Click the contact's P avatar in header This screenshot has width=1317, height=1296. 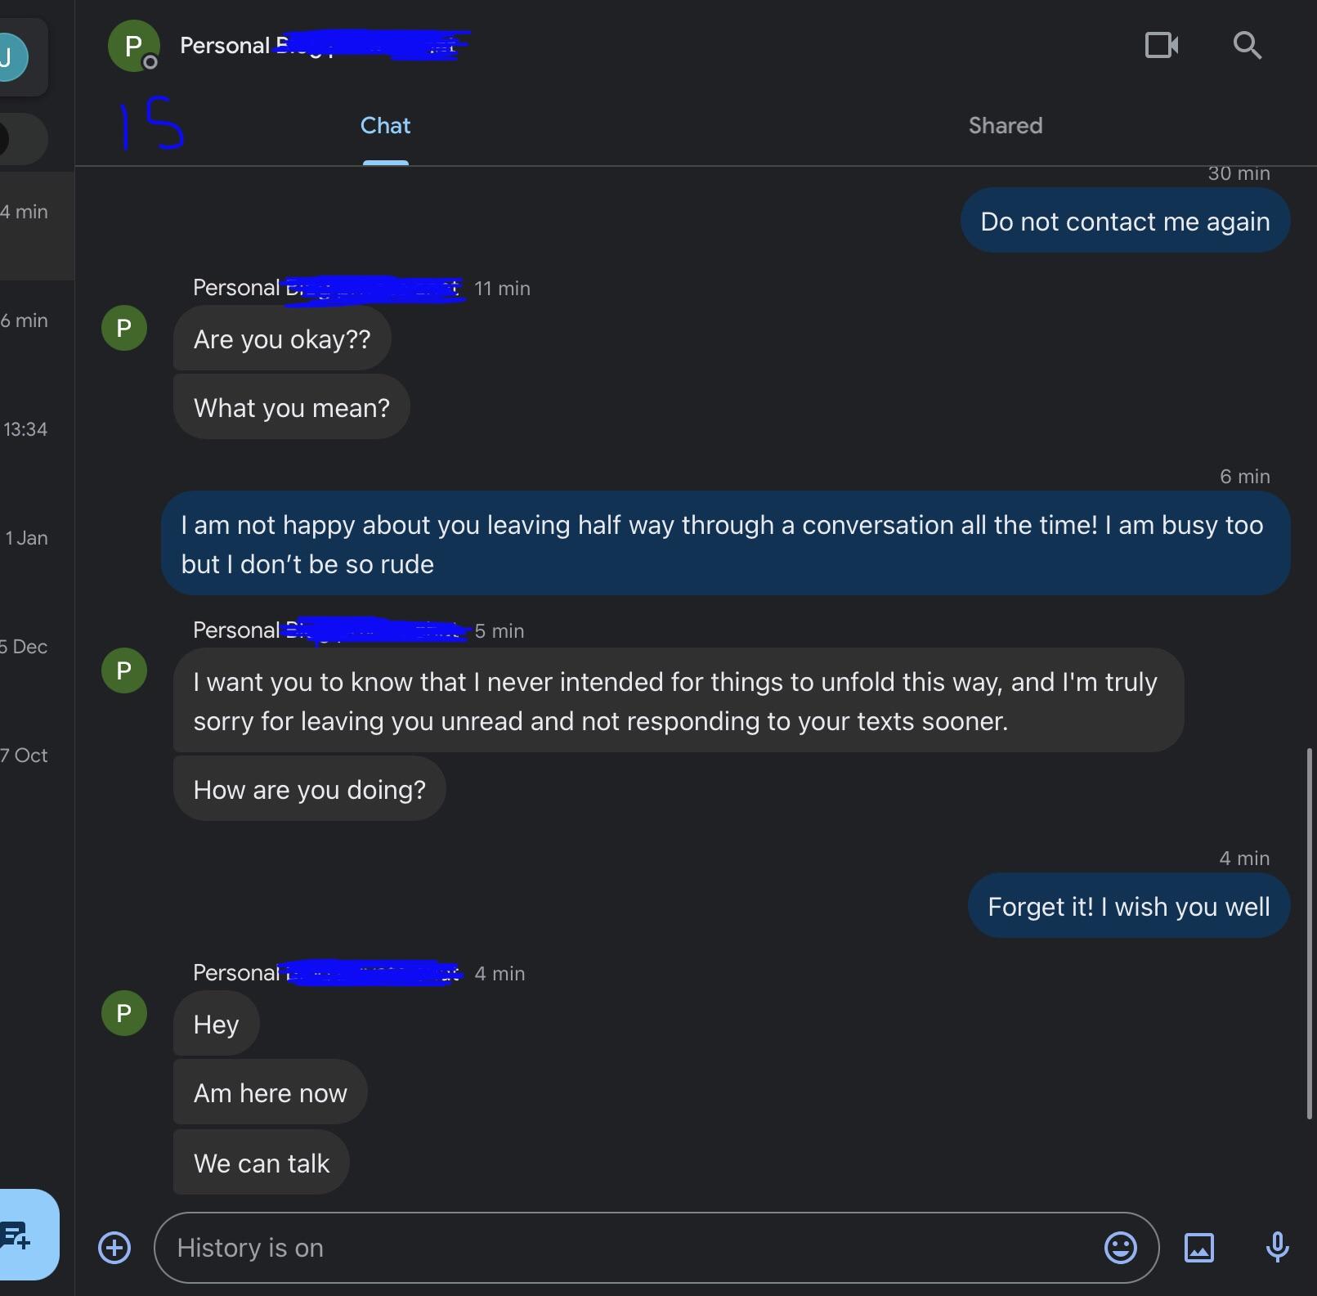pyautogui.click(x=132, y=46)
